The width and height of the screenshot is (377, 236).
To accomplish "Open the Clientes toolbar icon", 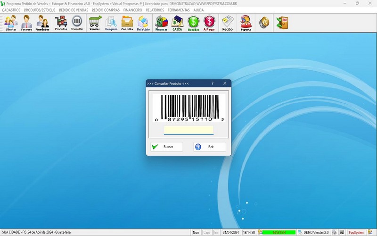I will click(11, 23).
